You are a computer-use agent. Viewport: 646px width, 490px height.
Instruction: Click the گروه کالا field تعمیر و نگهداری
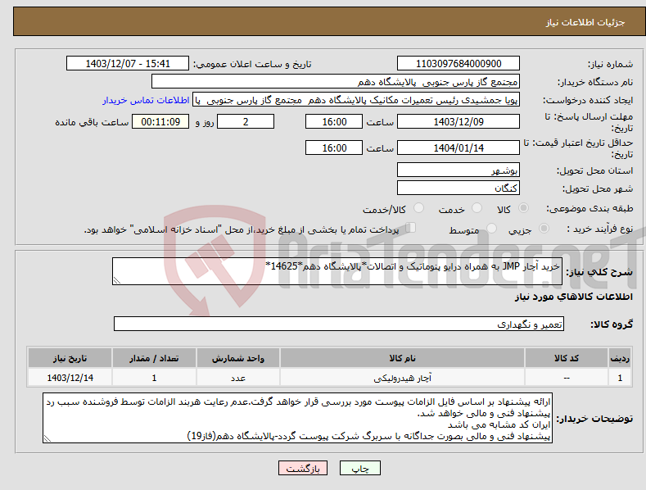tap(339, 324)
